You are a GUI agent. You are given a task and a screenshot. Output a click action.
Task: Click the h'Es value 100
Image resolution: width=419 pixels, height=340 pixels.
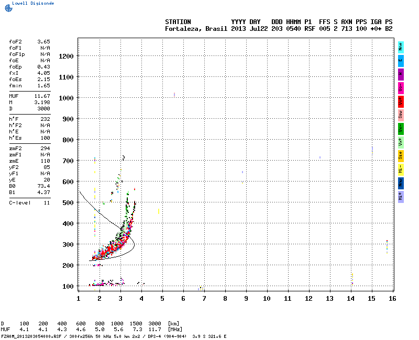45,138
